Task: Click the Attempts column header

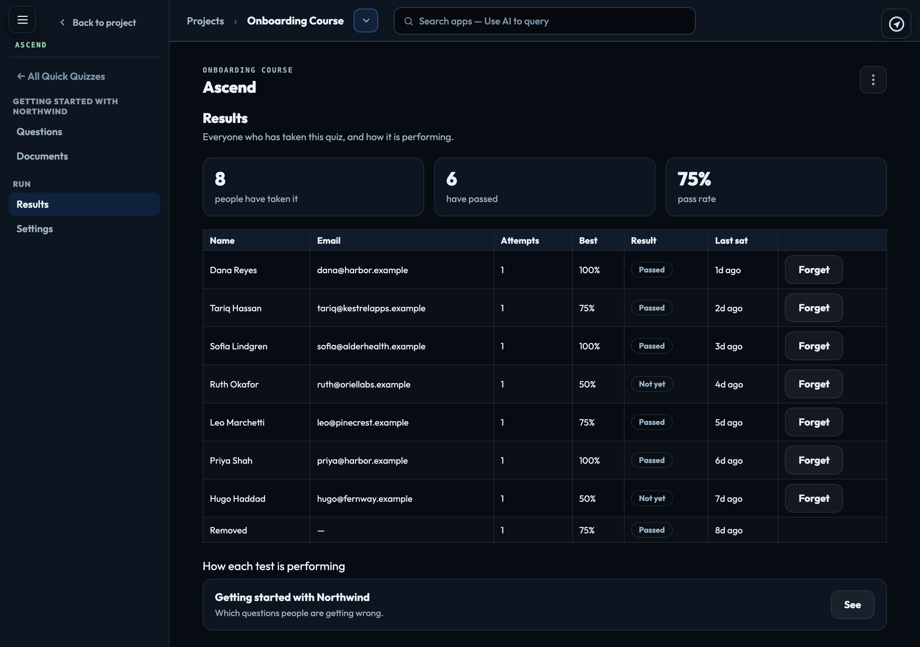Action: pos(533,240)
